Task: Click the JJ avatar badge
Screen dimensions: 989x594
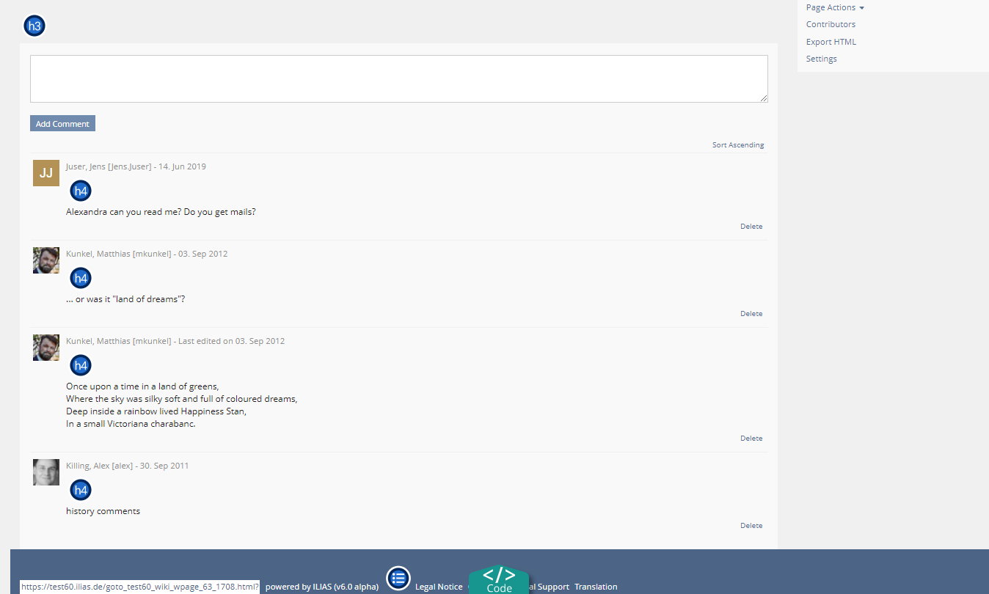Action: coord(45,173)
